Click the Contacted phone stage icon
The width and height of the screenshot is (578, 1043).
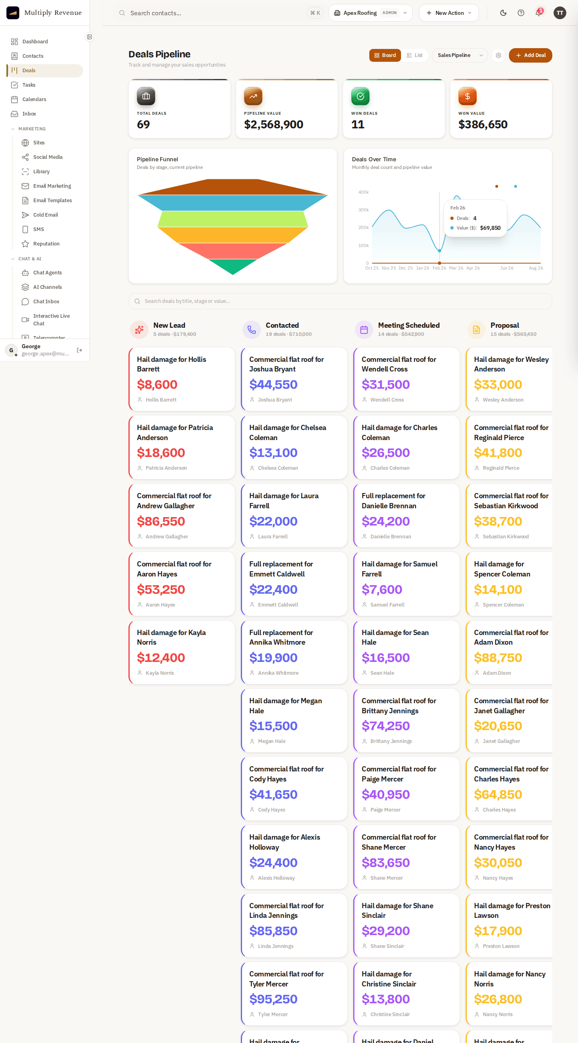pyautogui.click(x=252, y=330)
